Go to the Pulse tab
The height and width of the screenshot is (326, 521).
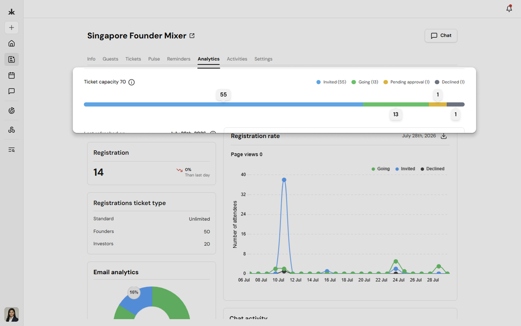click(154, 59)
